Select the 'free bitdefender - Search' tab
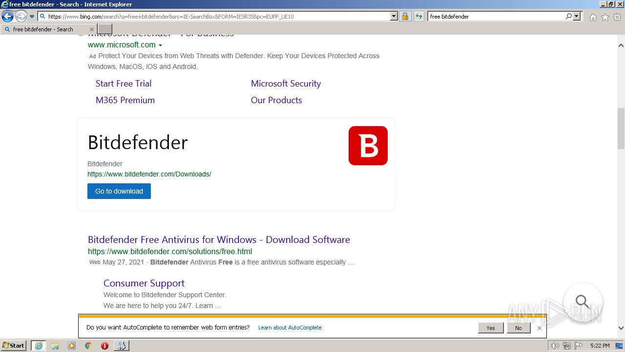 48,29
